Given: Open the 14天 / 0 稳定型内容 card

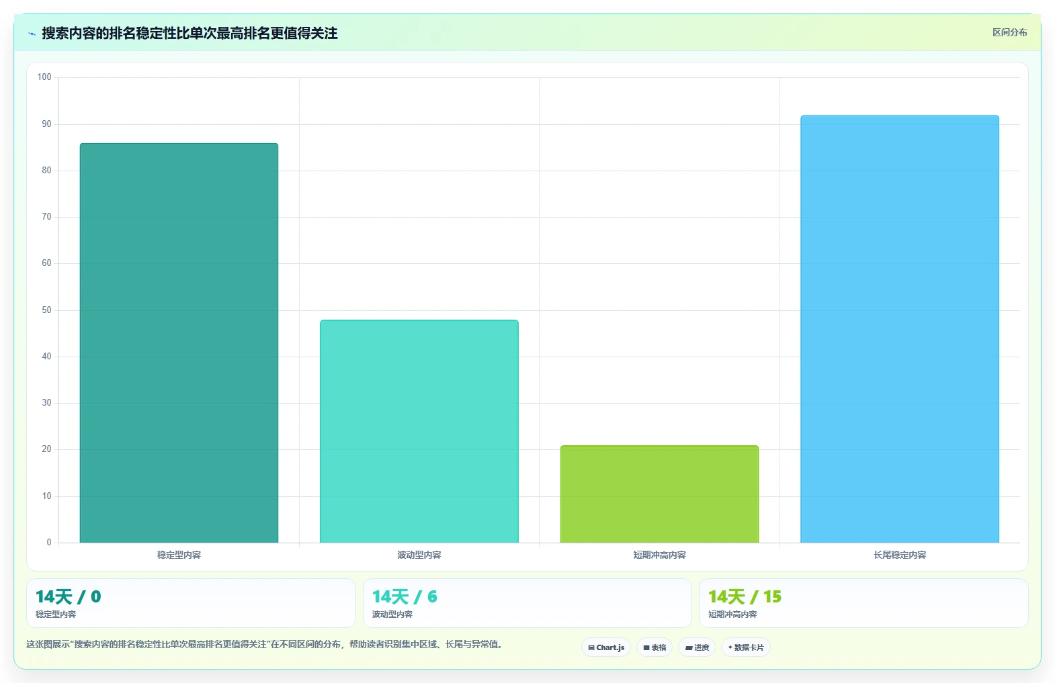Looking at the screenshot, I should pyautogui.click(x=191, y=603).
